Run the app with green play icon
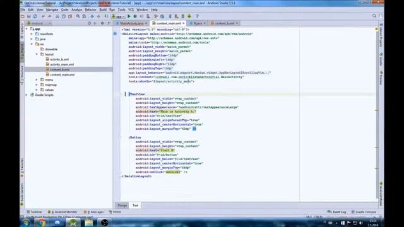This screenshot has width=404, height=227. tap(129, 16)
